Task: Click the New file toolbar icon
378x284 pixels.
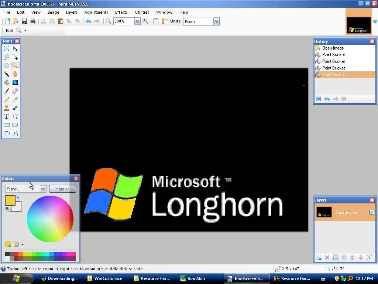Action: point(7,21)
